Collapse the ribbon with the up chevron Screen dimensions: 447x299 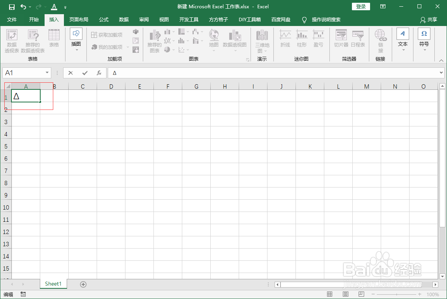(x=441, y=60)
